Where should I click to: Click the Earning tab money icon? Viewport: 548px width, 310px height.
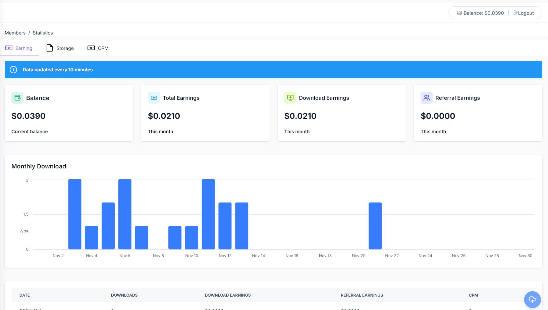(9, 48)
